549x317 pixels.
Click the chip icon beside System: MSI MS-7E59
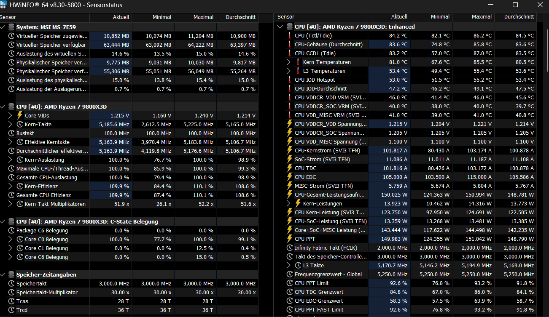[x=11, y=27]
